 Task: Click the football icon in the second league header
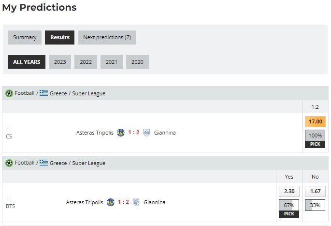coord(9,163)
